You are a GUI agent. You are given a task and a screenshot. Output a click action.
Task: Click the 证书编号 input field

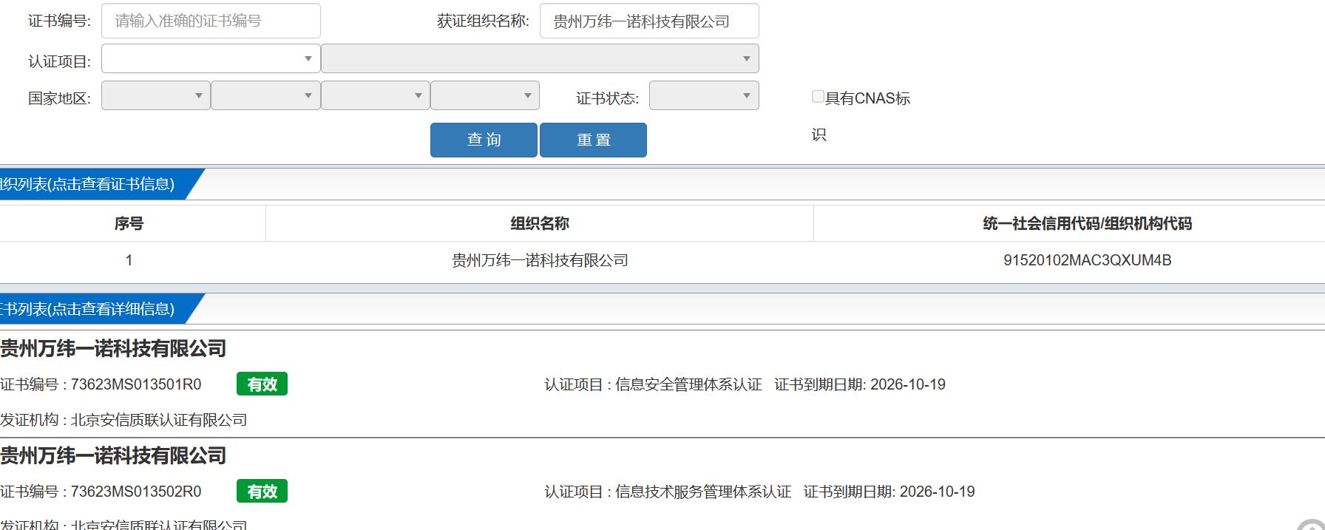point(211,21)
